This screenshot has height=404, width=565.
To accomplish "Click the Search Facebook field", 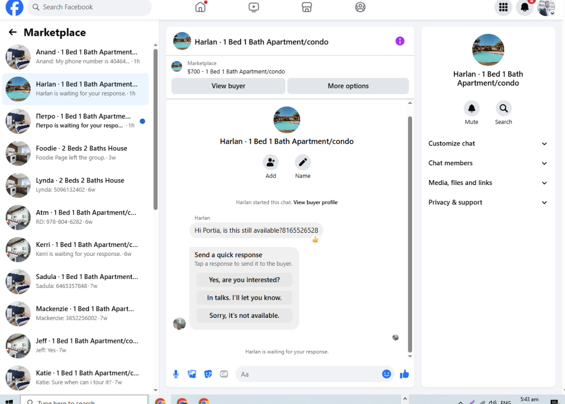I will [89, 7].
